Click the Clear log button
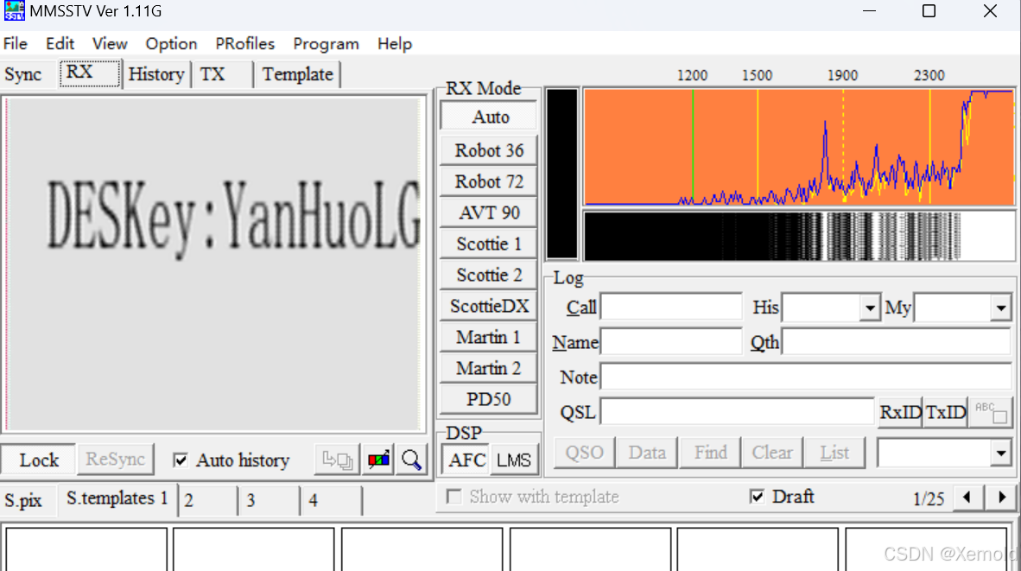1021x571 pixels. click(x=772, y=453)
